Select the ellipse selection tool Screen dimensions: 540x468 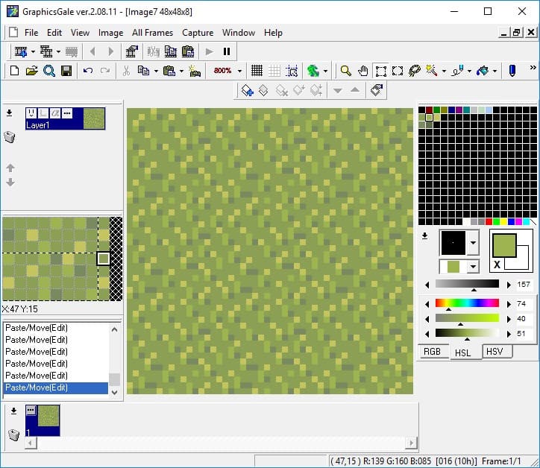click(x=398, y=71)
